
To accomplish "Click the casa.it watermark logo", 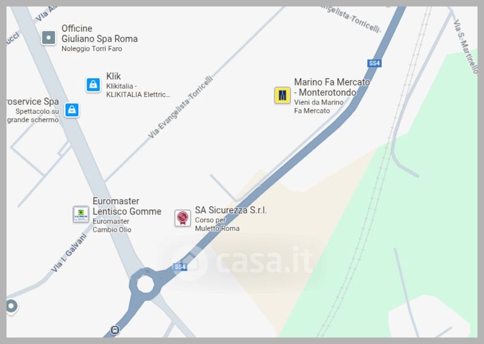I will 244,261.
